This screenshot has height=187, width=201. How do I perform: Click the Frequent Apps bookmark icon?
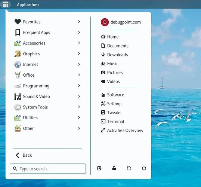coord(18,32)
